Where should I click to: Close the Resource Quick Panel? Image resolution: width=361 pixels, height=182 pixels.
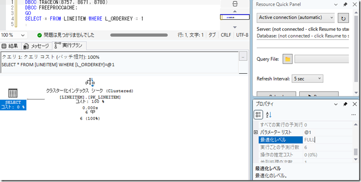(x=355, y=4)
